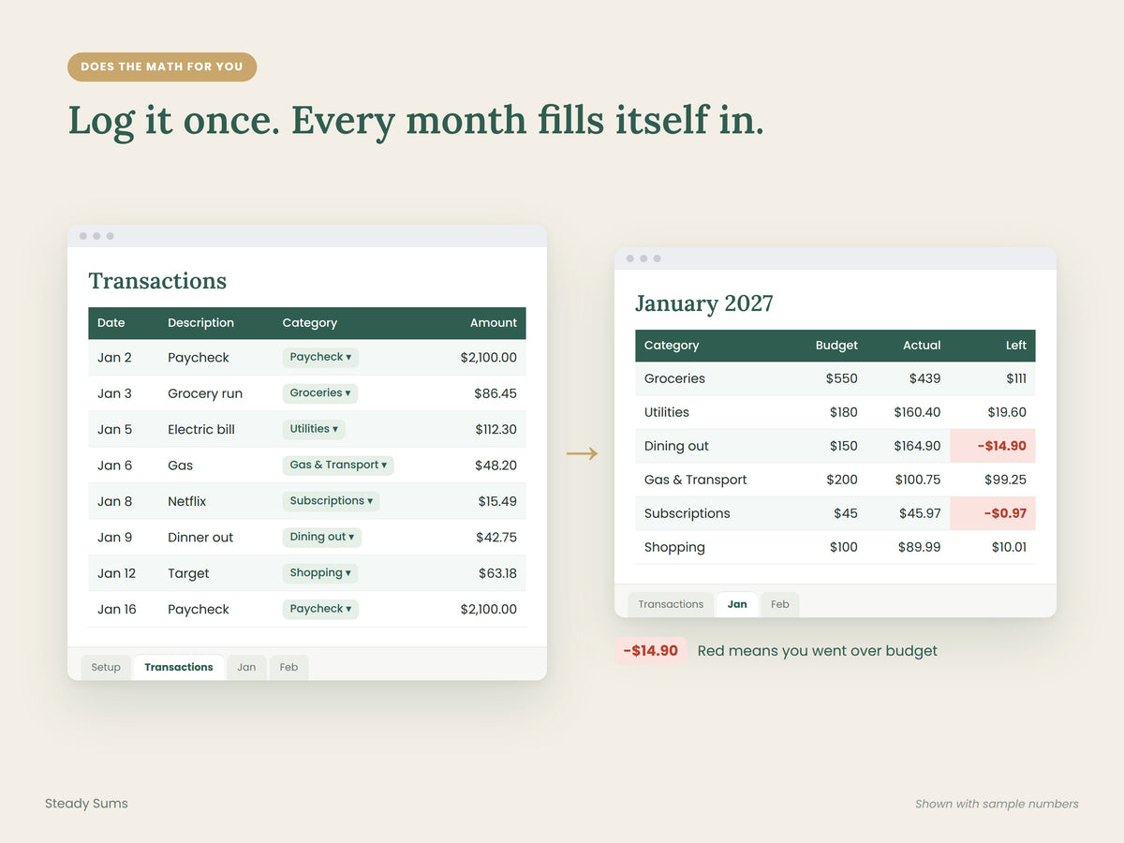The image size is (1124, 843).
Task: Click the Target description cell
Action: [188, 573]
